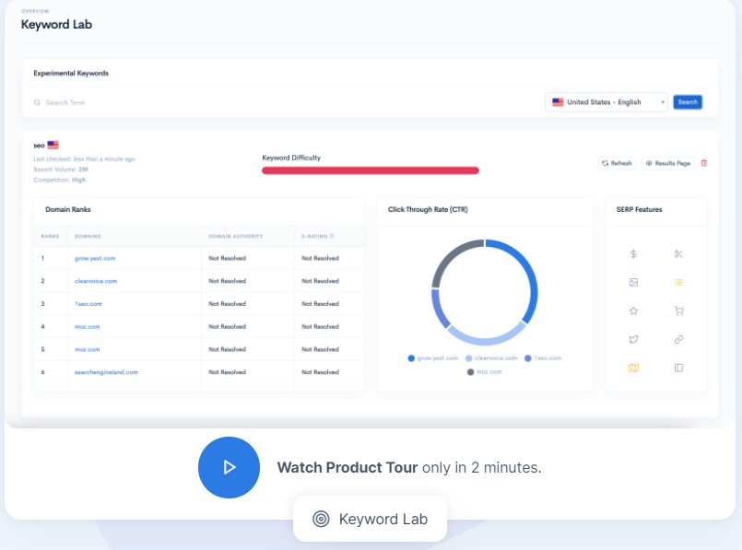Click the yellow map SERP feature icon
The width and height of the screenshot is (742, 550).
(633, 368)
